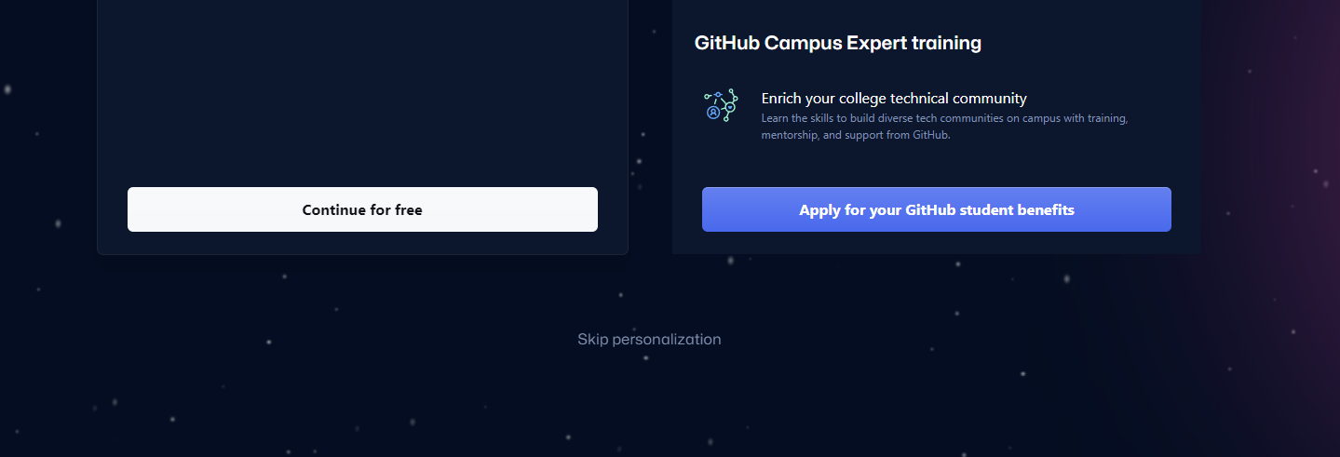Viewport: 1340px width, 457px height.
Task: Select the white Continue for free button
Action: pos(362,209)
